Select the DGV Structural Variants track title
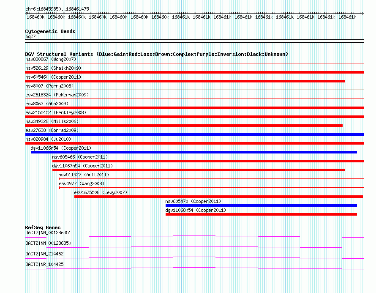The width and height of the screenshot is (376, 293). (x=156, y=54)
